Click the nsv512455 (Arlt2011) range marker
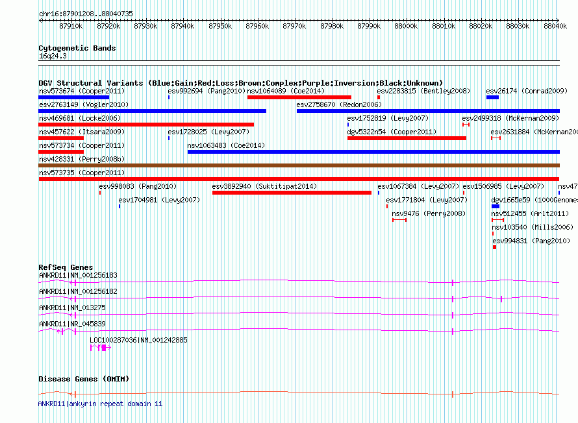This screenshot has height=423, width=578. (497, 220)
